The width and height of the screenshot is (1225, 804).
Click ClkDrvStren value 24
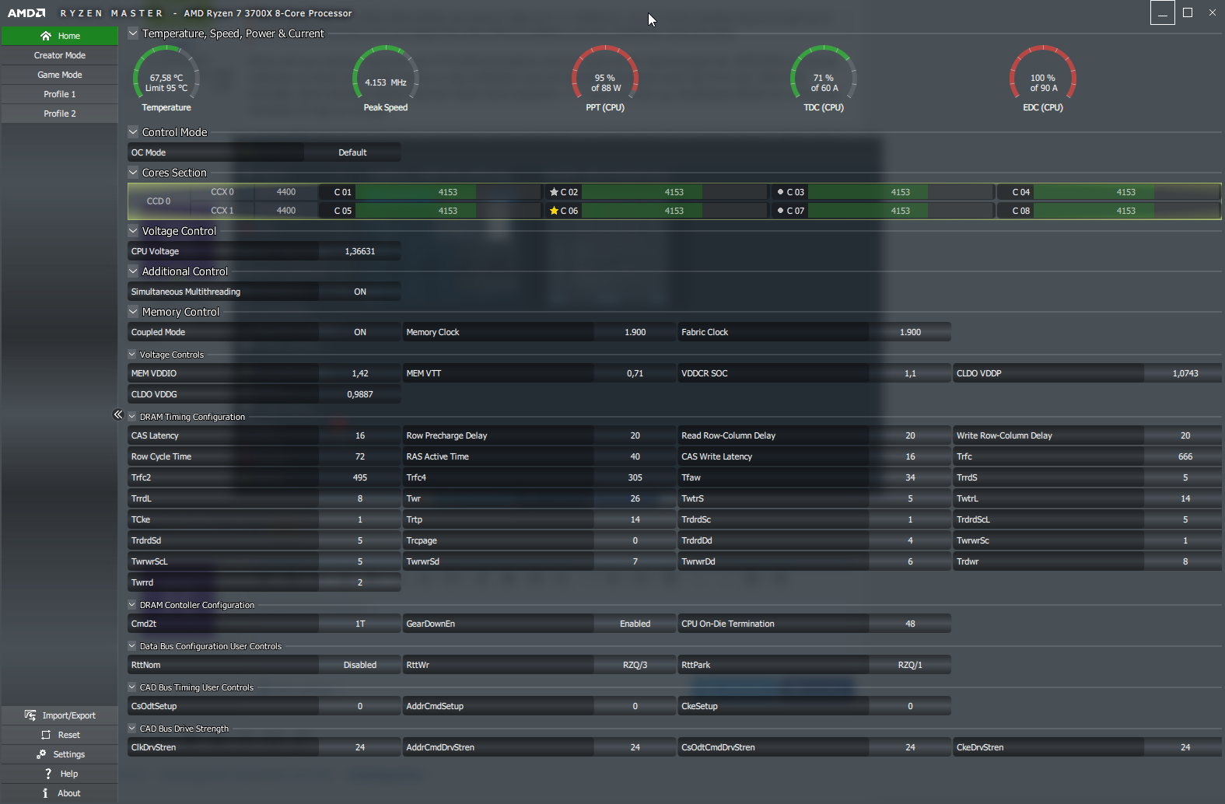click(x=360, y=747)
